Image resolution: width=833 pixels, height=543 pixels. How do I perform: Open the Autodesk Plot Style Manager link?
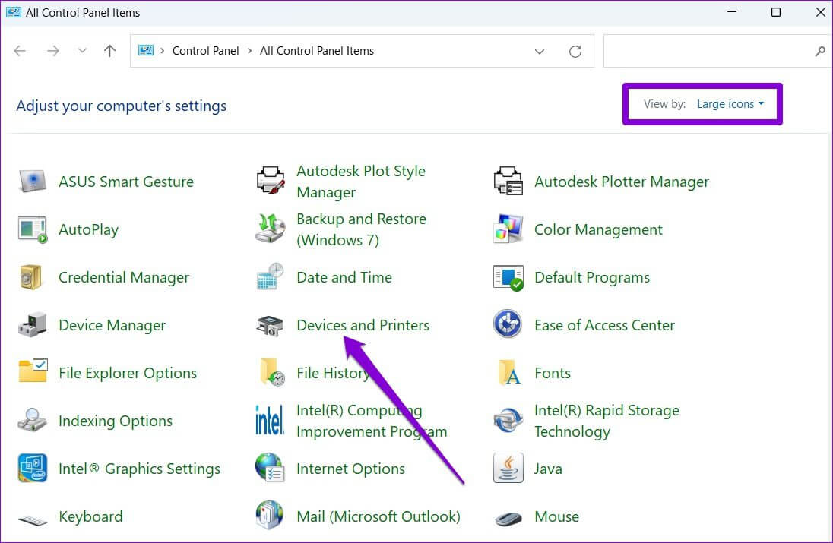point(361,182)
